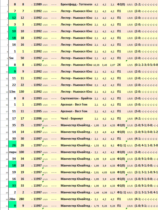Select row header number 25
Image resolution: width=158 pixels, height=210 pixels.
point(7,166)
